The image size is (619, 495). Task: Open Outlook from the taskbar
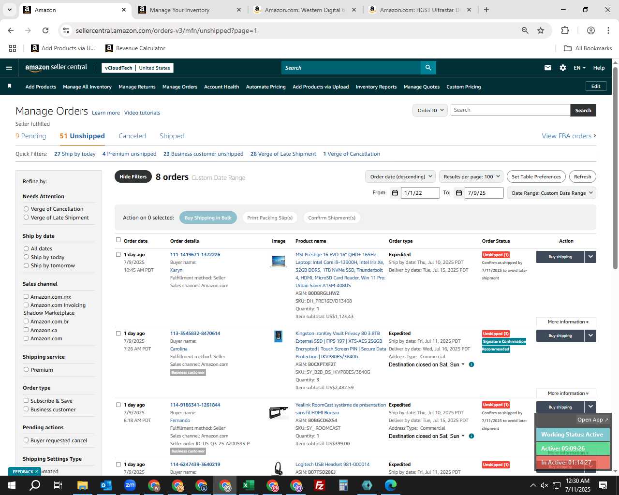106,485
